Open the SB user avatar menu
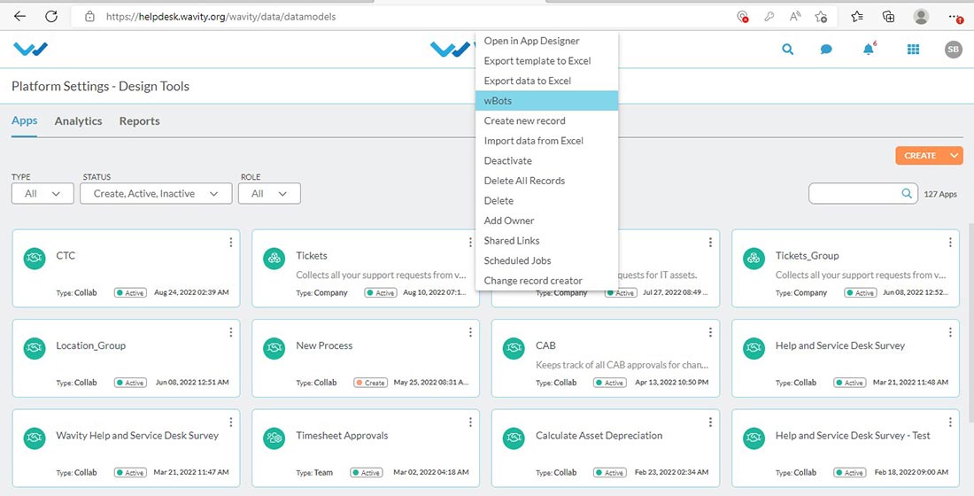The width and height of the screenshot is (974, 496). pyautogui.click(x=953, y=50)
